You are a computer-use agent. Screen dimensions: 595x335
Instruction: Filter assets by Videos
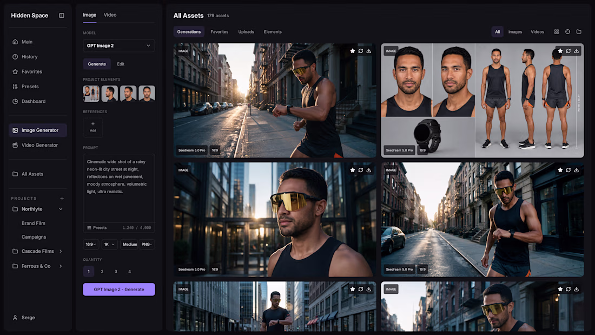point(537,32)
